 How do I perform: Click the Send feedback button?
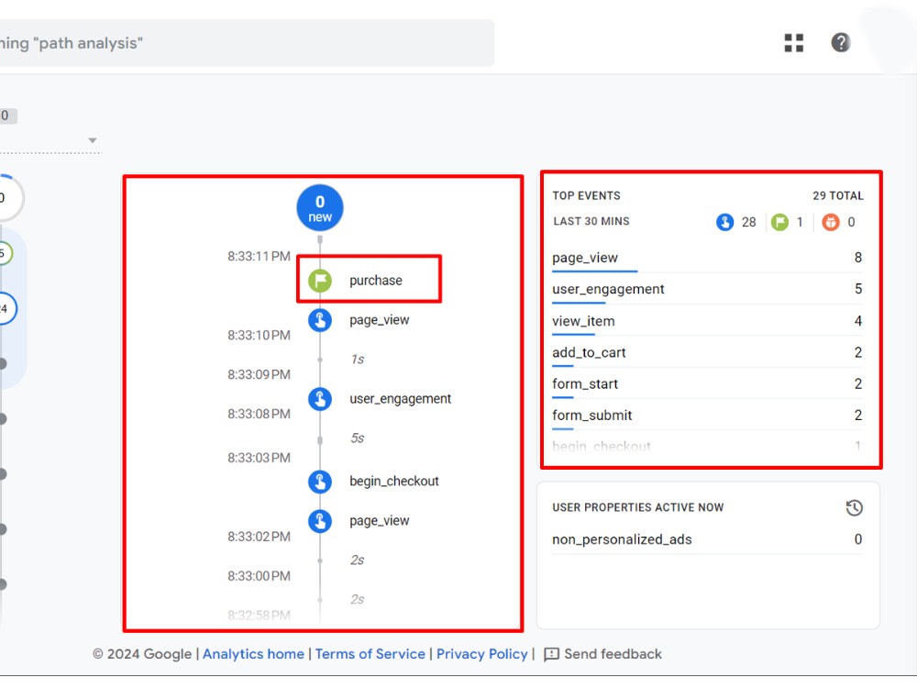pos(603,654)
